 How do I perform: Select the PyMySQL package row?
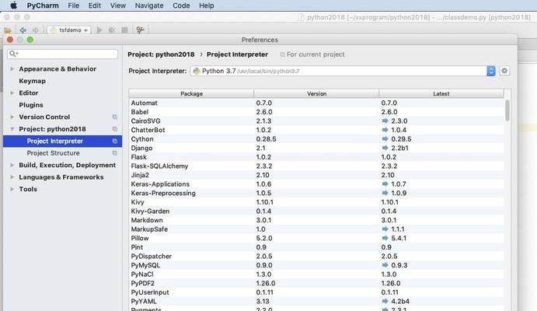click(x=316, y=265)
